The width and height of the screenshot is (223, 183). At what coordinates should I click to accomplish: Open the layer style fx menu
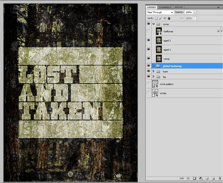188,178
